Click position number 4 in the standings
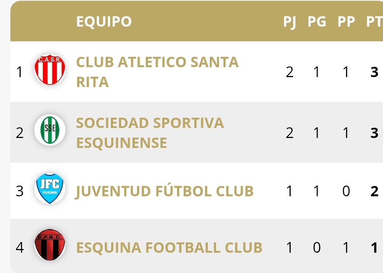This screenshot has height=273, width=383. click(x=20, y=248)
